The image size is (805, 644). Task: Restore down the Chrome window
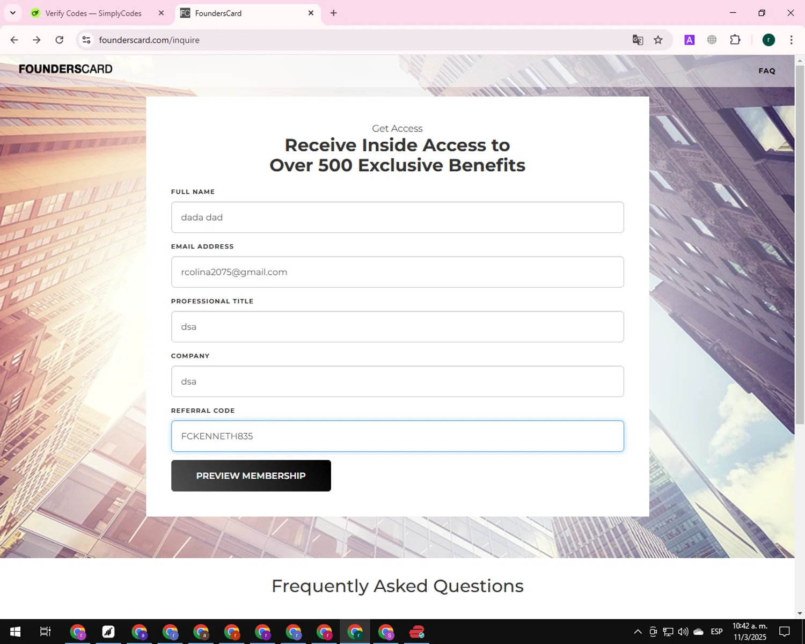(762, 13)
